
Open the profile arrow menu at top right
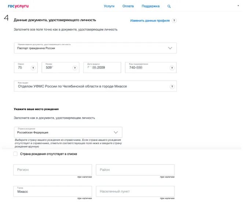coord(239,6)
